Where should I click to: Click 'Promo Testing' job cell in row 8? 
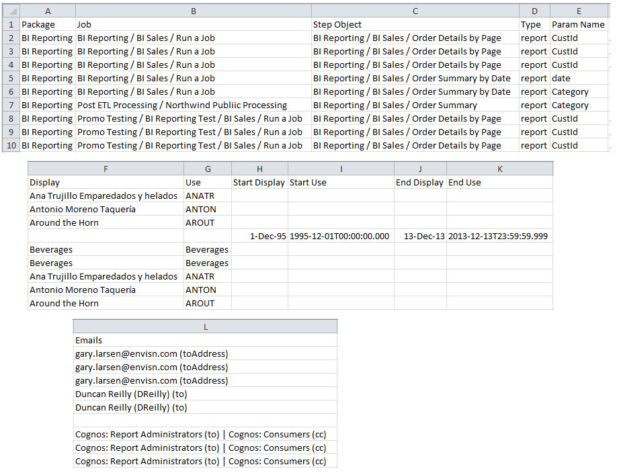[x=194, y=118]
